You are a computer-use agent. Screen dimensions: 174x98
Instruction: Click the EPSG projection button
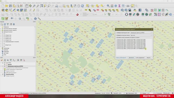(167, 93)
